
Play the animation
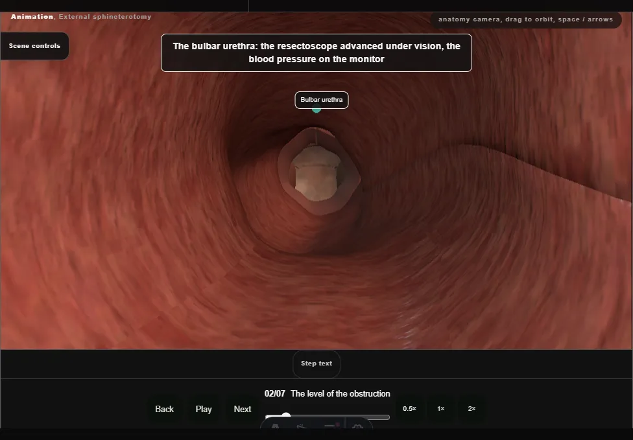click(204, 410)
